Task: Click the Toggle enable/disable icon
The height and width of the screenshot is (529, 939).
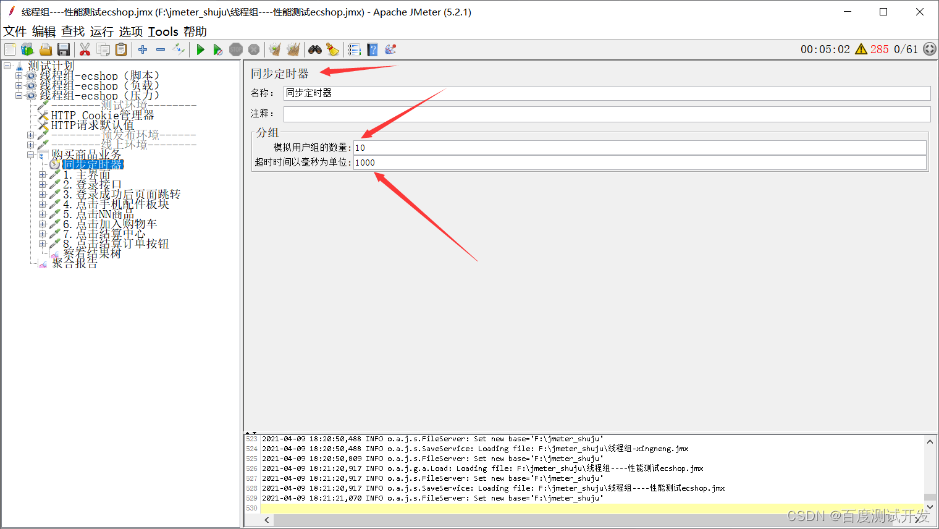Action: 179,49
